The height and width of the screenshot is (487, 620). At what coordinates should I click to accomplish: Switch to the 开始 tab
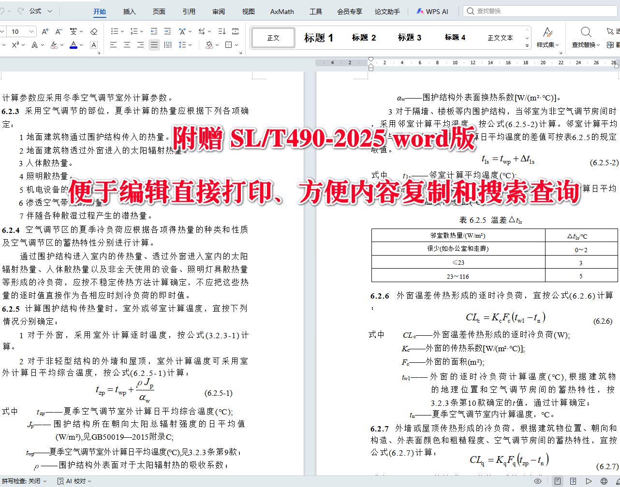(x=100, y=12)
